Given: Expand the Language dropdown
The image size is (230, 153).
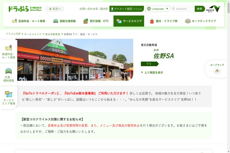Looking at the screenshot, I should pos(158,9).
